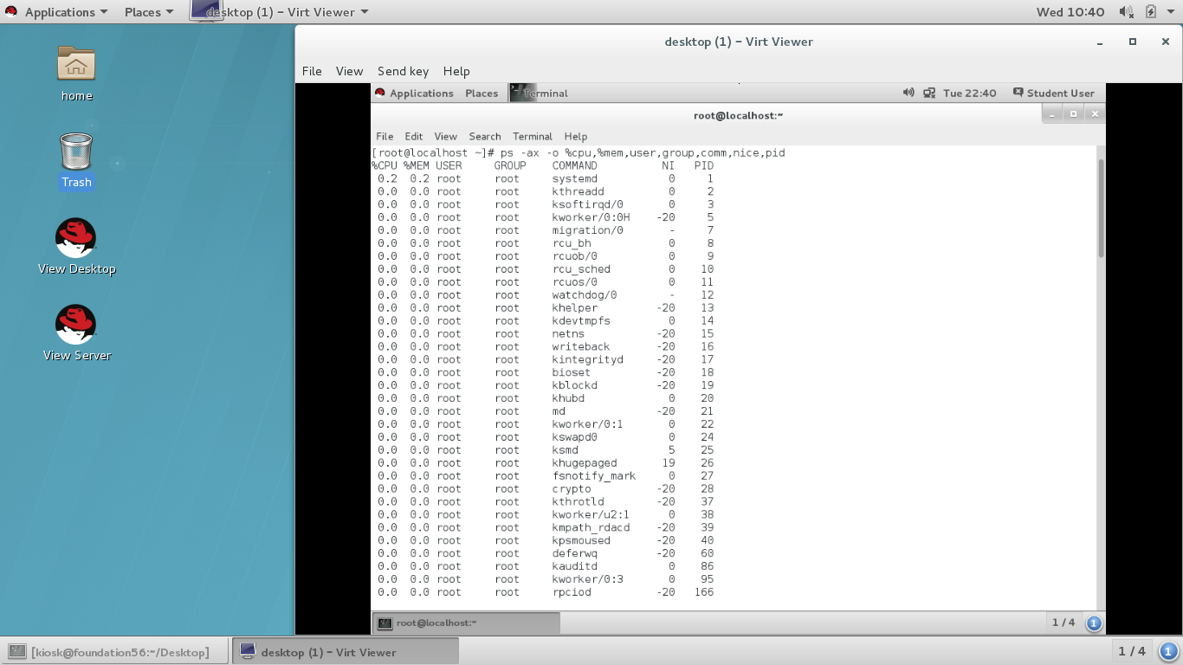Screen dimensions: 1183x665
Task: Click the host clock Wed 10:40
Action: (1070, 12)
